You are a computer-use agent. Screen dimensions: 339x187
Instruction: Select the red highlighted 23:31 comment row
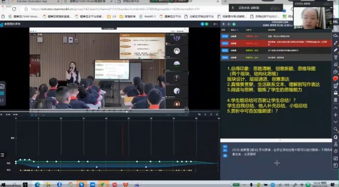tap(276, 43)
